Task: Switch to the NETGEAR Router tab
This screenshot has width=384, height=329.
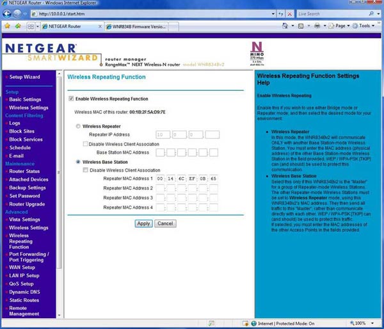Action: (70, 26)
